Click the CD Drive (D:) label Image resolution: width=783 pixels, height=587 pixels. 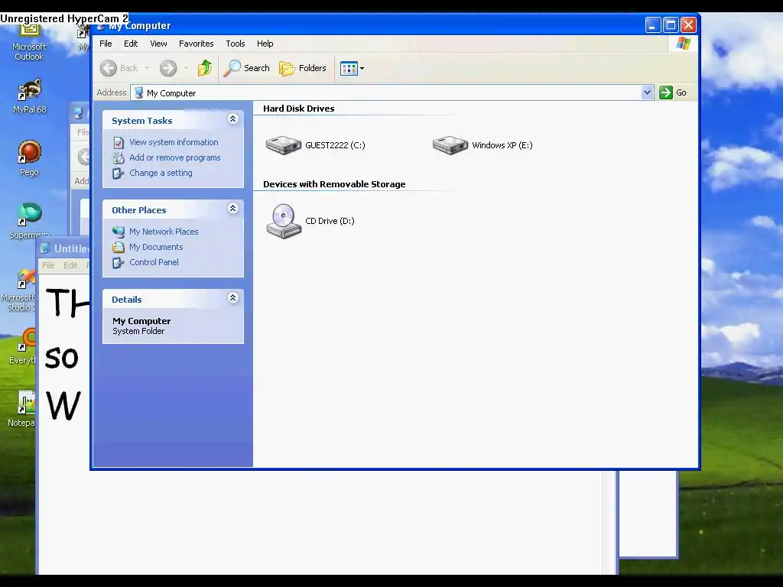330,221
